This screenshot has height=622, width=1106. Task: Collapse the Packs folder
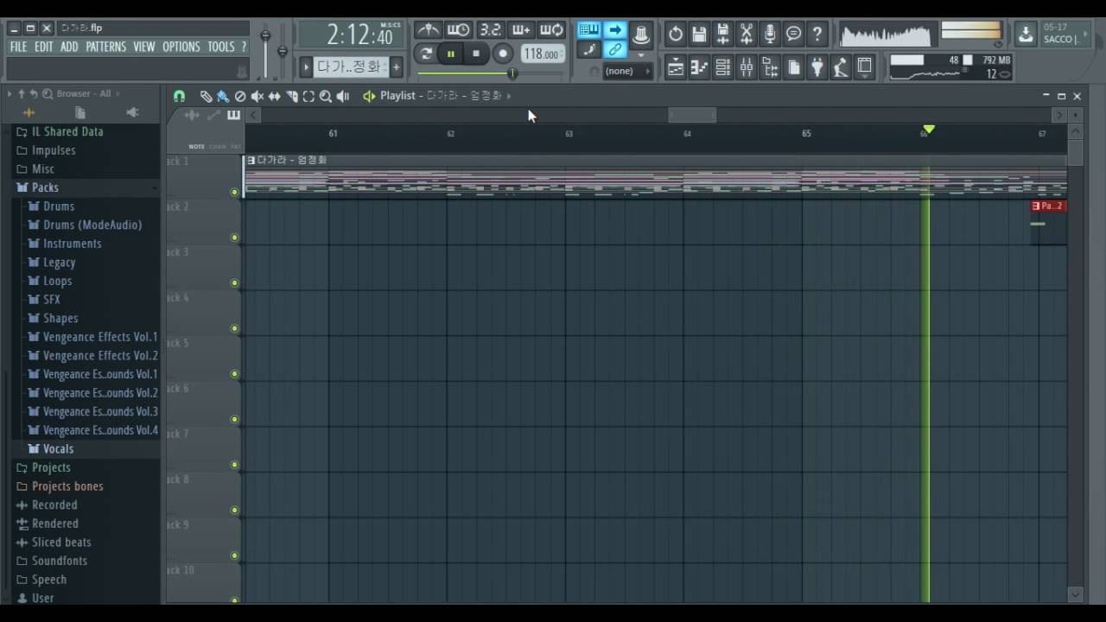[45, 187]
